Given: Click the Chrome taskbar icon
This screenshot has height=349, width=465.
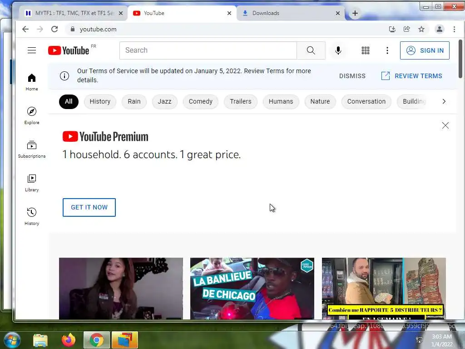Looking at the screenshot, I should (x=97, y=340).
